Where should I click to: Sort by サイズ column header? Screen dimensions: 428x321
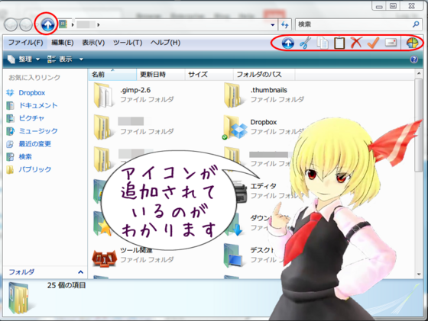pos(209,74)
